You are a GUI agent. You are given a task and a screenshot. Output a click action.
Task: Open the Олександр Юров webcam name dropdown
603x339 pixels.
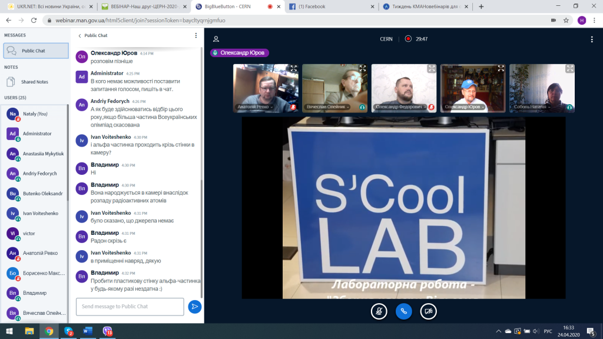[x=464, y=107]
